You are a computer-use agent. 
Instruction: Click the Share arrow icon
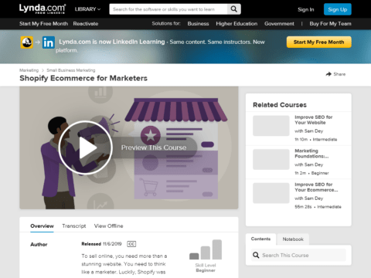pos(328,74)
